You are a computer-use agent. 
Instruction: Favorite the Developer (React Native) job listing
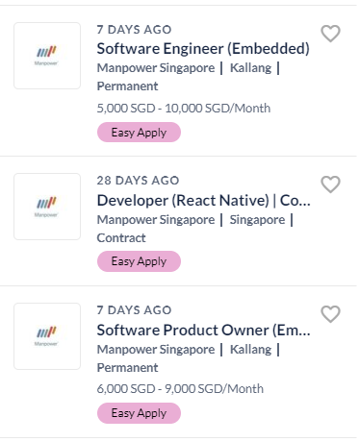330,184
